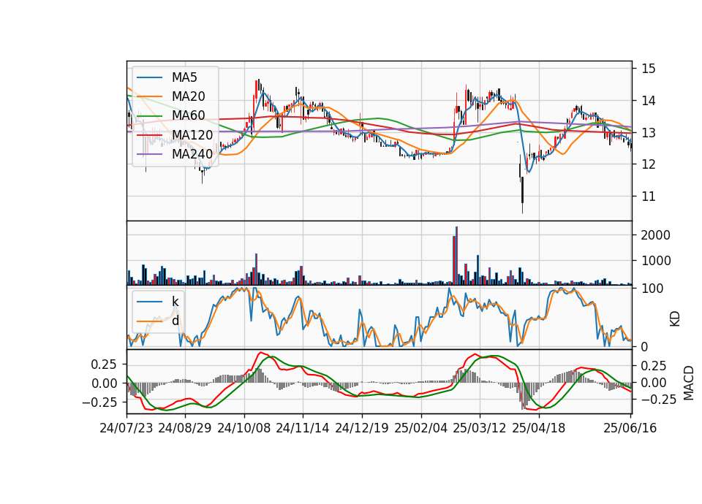Click the 24/10/08 date label
Screen dimensions: 702x504
click(x=244, y=428)
